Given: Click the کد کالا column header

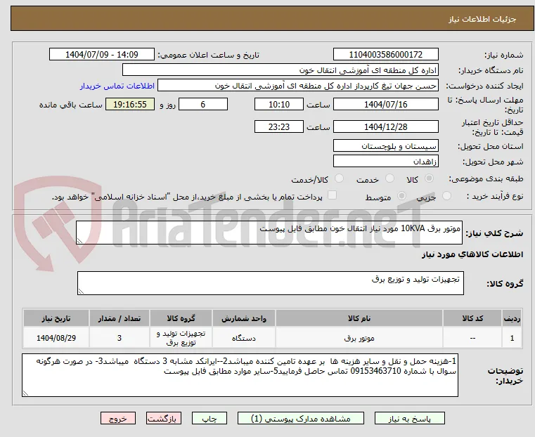Looking at the screenshot, I should 472,318.
